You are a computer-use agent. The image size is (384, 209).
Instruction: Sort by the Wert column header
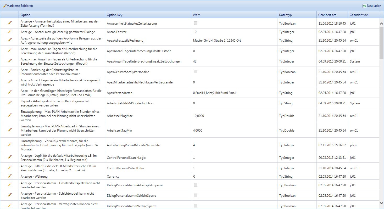pyautogui.click(x=234, y=15)
